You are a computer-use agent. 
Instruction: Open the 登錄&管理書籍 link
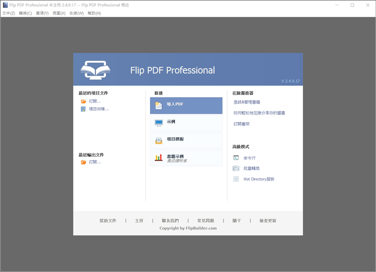[x=247, y=102]
